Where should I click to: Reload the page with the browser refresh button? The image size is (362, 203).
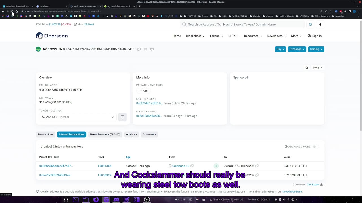12,12
